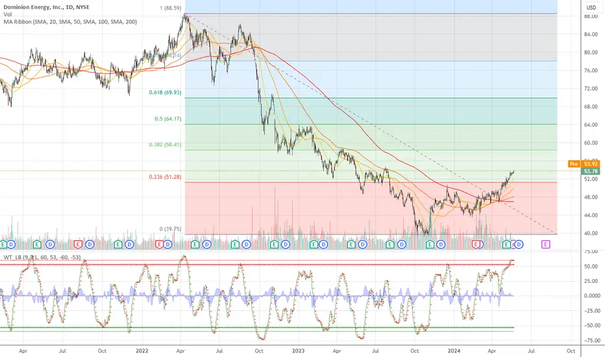Screen dimensions: 605x357
Task: Click the 40.00 value on price scale
Action: pos(591,233)
